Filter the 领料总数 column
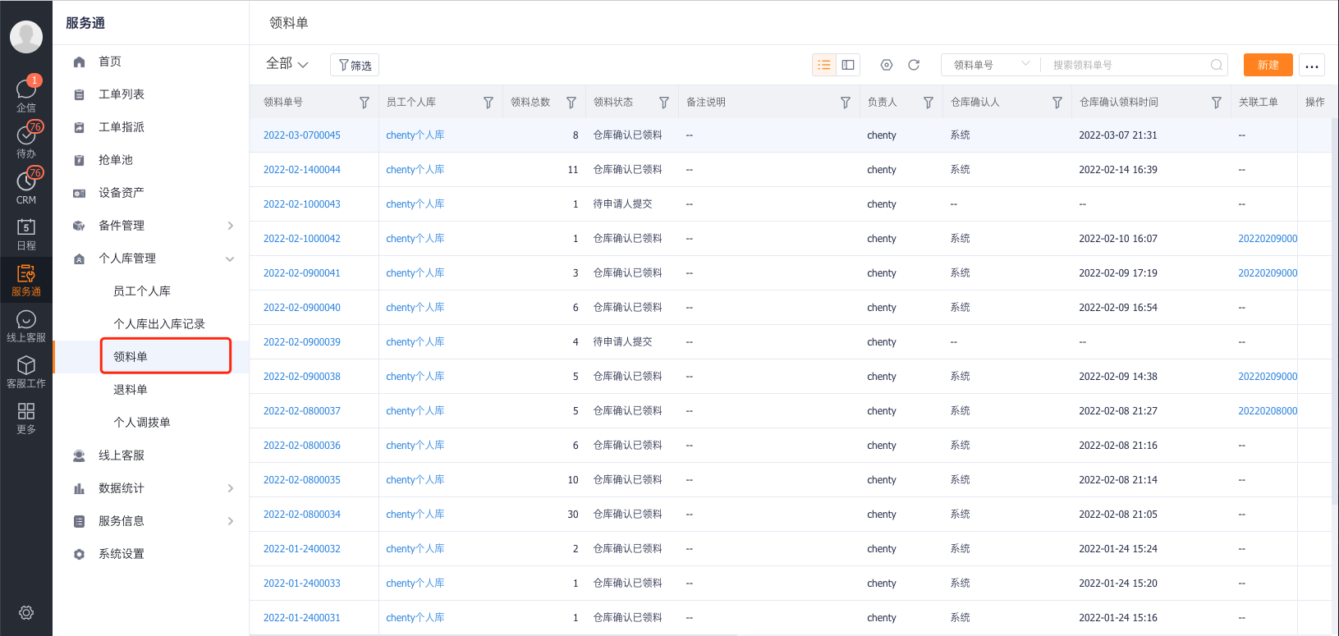Screen dimensions: 1339x636 click(x=571, y=103)
